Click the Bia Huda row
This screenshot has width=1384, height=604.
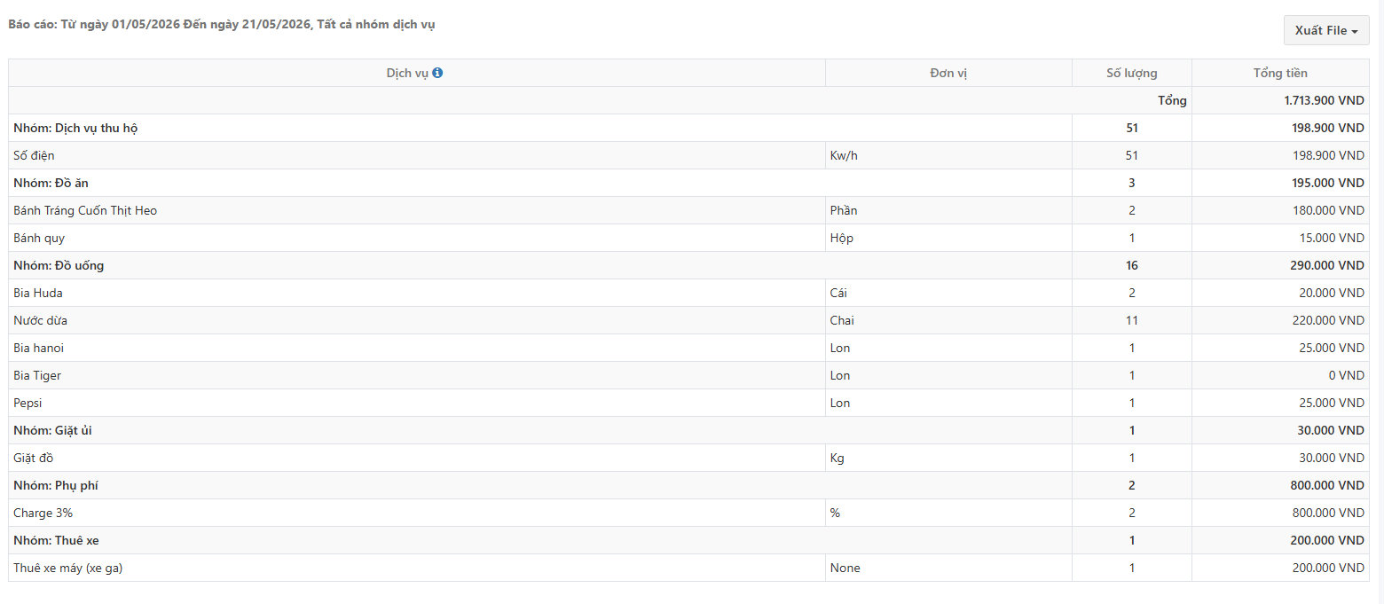[x=689, y=293]
